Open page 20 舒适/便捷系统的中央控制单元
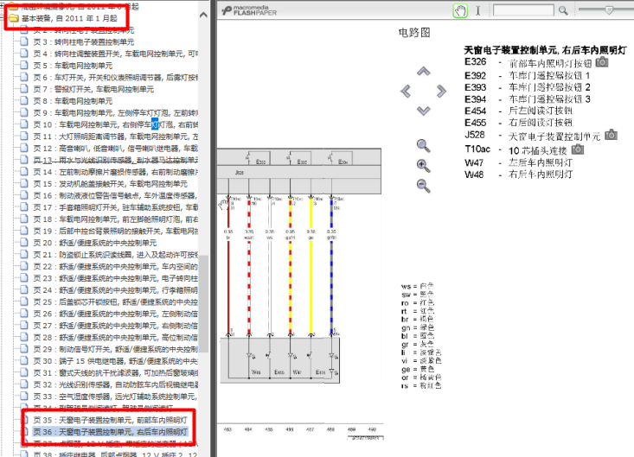Viewport: 634px width, 457px height. (94, 243)
